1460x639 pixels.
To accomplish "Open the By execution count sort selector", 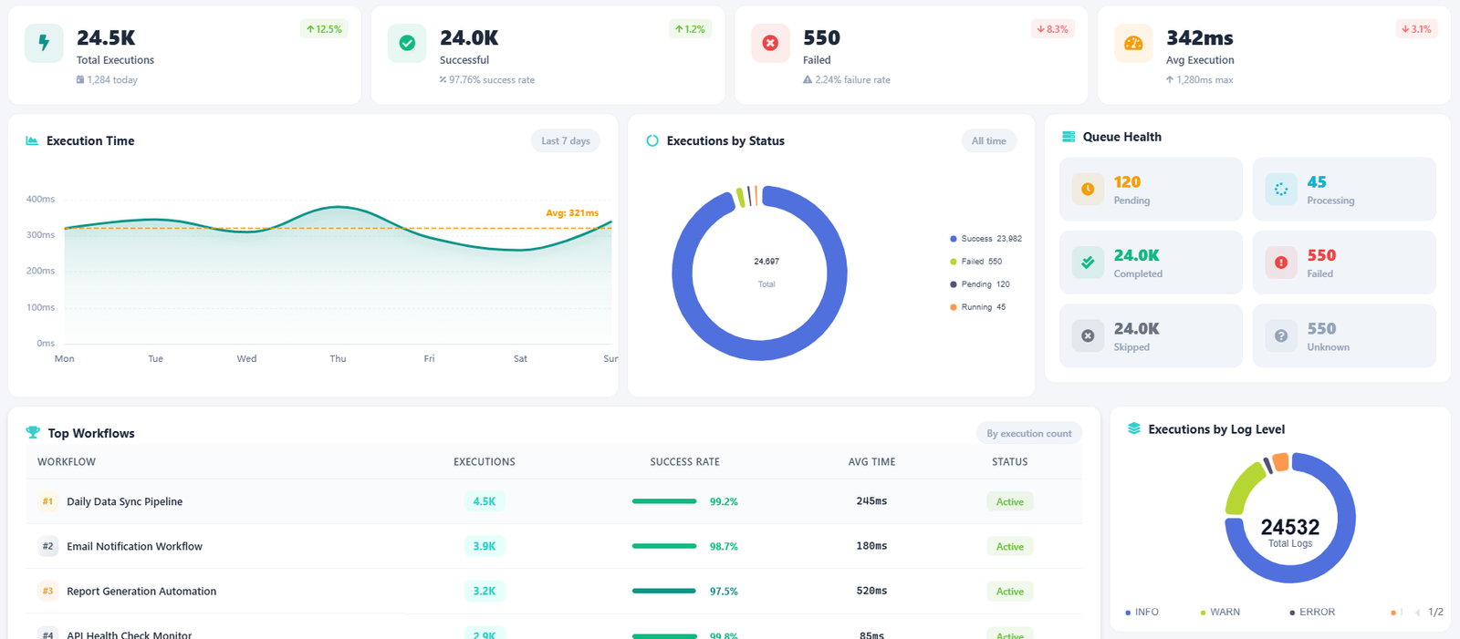I will pos(1029,433).
